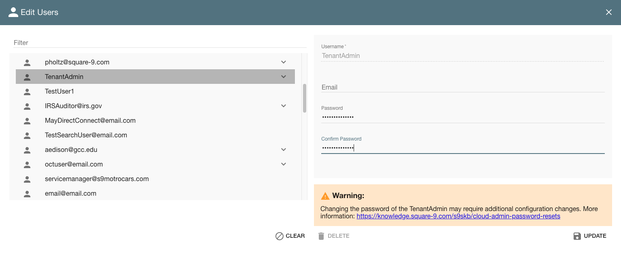Focus the Email input field
The image size is (621, 254).
coord(463,87)
